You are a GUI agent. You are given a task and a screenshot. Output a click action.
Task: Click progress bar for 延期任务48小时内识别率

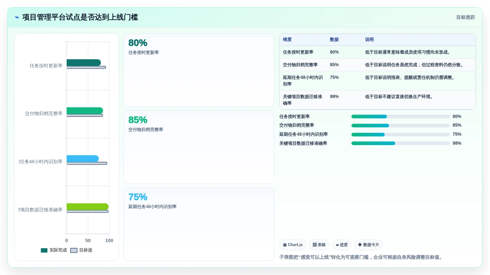401,135
